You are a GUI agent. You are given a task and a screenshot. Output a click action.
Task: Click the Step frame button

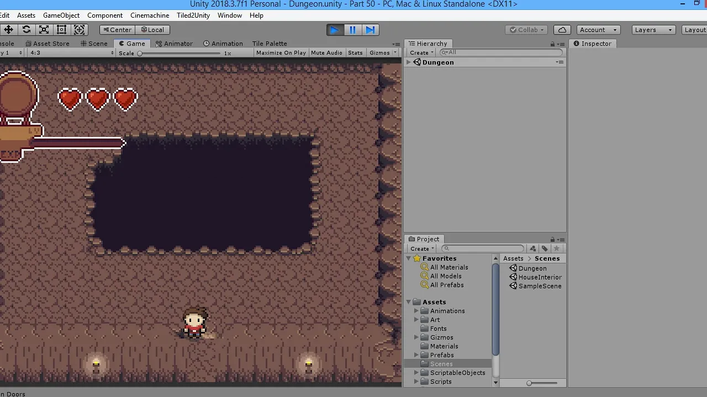click(x=370, y=30)
